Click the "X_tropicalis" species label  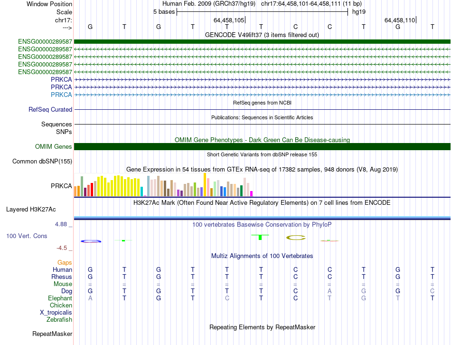(x=56, y=313)
